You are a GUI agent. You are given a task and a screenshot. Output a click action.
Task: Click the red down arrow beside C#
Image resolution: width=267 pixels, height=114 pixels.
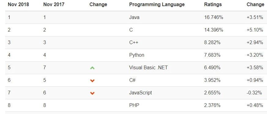[x=92, y=81]
